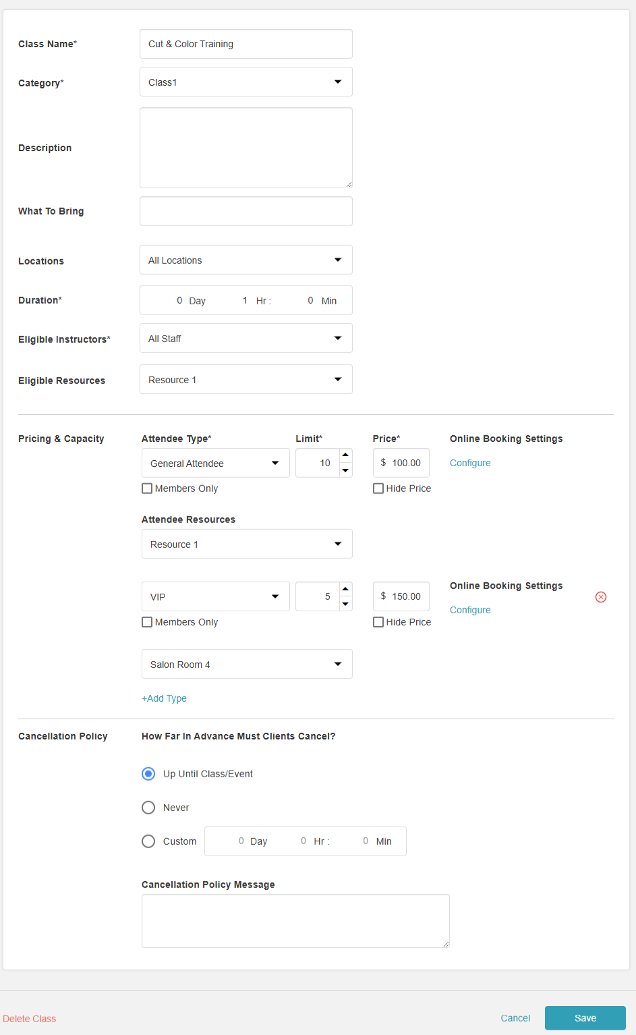The height and width of the screenshot is (1035, 636).
Task: Enable Hide Price for the $100.00 price
Action: point(378,488)
